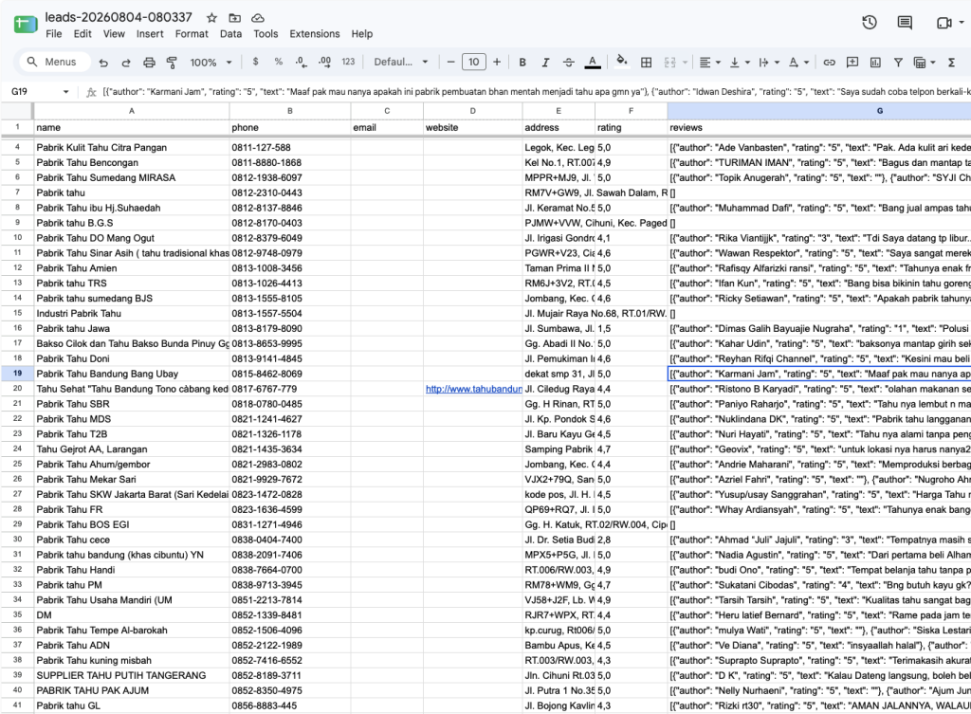This screenshot has width=971, height=714.
Task: Open text color picker
Action: click(593, 62)
